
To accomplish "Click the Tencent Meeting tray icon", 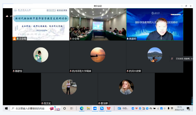I will (x=133, y=108).
